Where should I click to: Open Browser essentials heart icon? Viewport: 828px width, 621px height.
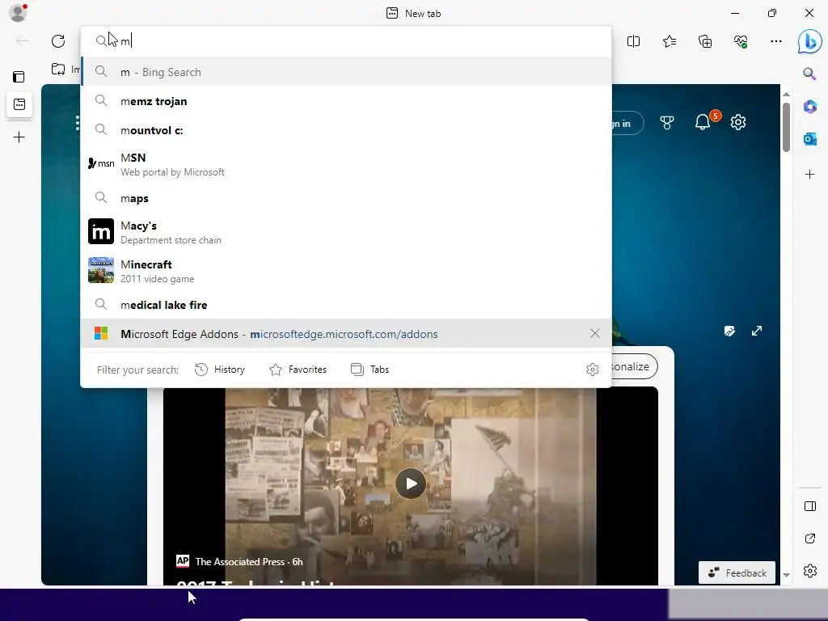point(741,41)
